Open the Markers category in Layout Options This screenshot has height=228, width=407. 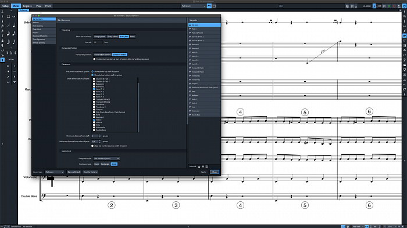tap(44, 23)
